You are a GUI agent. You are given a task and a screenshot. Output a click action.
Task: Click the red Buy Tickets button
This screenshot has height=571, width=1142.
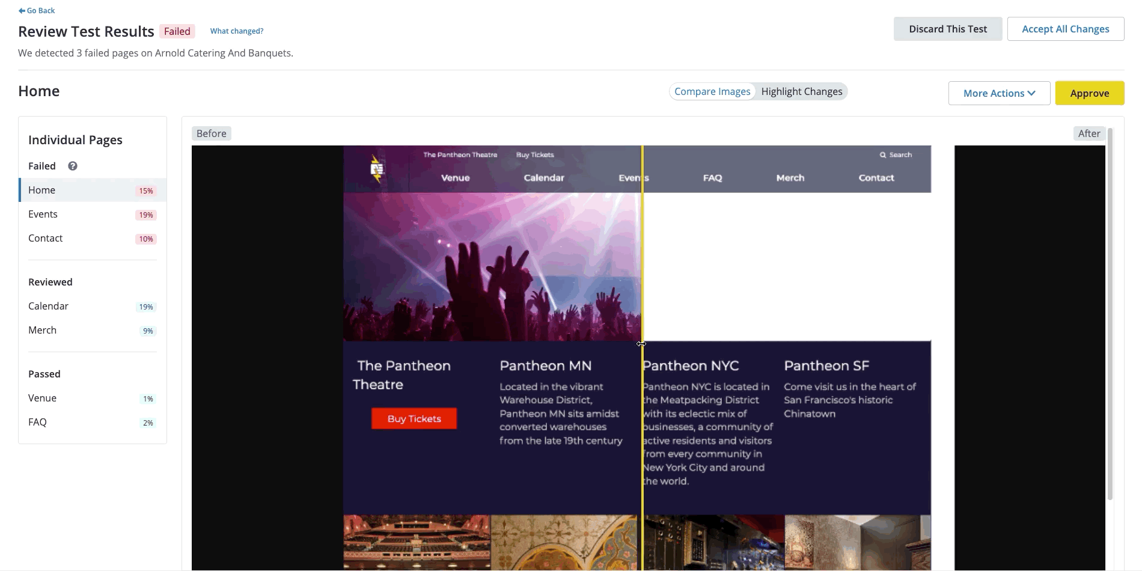click(414, 418)
